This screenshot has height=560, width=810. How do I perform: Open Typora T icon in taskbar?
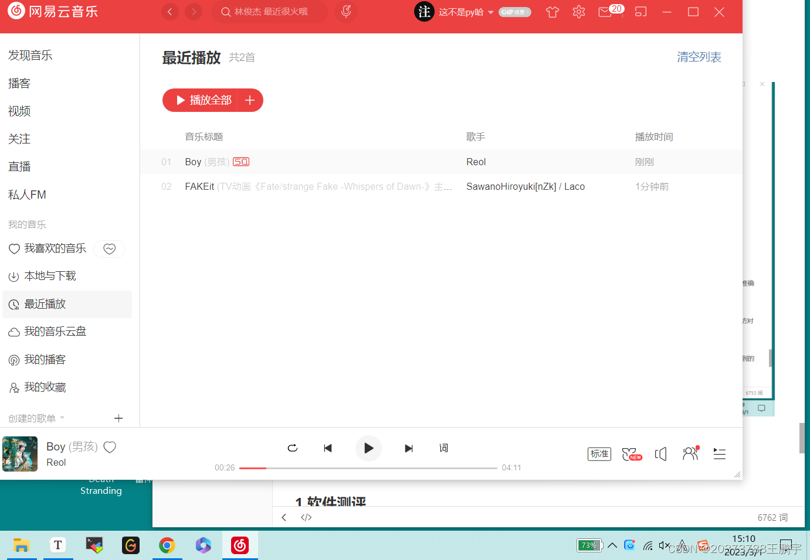[57, 545]
